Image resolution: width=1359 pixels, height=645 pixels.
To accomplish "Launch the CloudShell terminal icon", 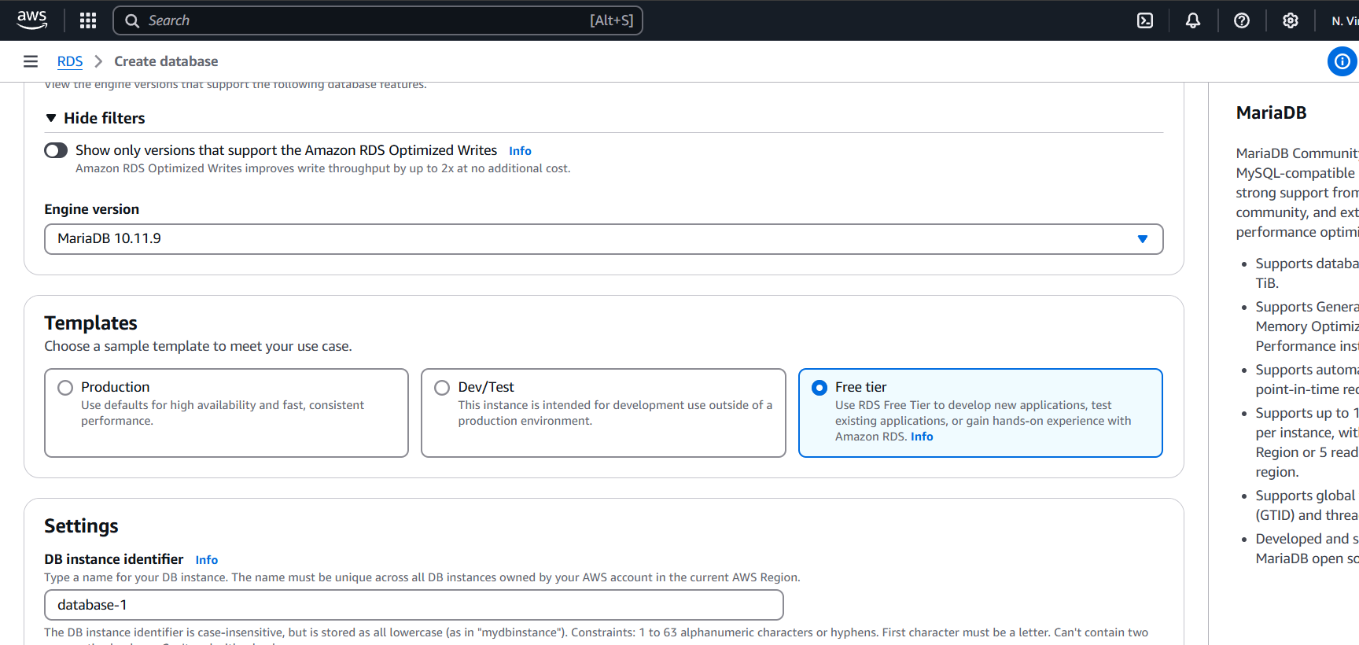I will click(x=1145, y=20).
